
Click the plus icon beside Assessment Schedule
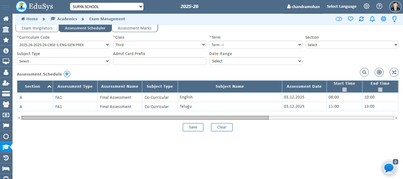pos(67,74)
